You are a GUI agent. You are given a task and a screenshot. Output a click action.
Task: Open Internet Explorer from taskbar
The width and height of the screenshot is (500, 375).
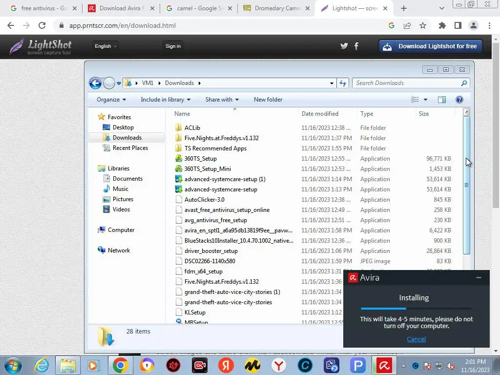(42, 365)
